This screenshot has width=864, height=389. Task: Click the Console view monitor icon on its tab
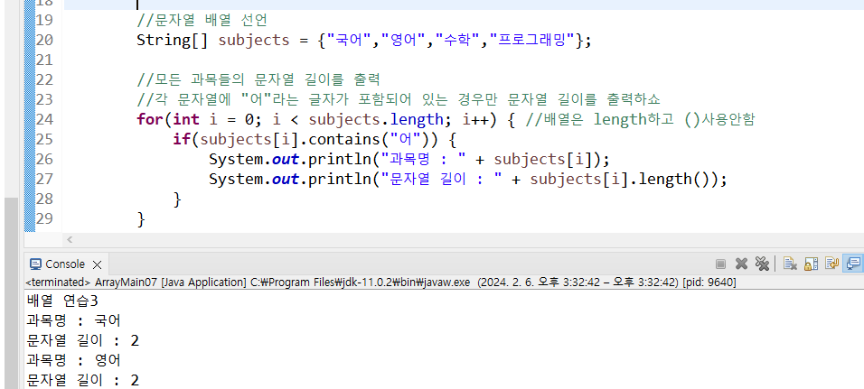pos(35,264)
